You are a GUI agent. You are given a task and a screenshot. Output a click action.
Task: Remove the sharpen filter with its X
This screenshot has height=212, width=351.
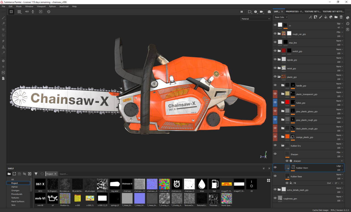click(342, 161)
